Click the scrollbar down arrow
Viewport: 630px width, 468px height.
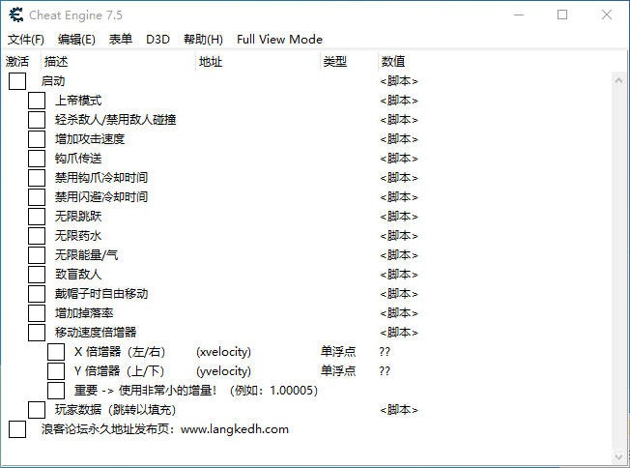[618, 456]
